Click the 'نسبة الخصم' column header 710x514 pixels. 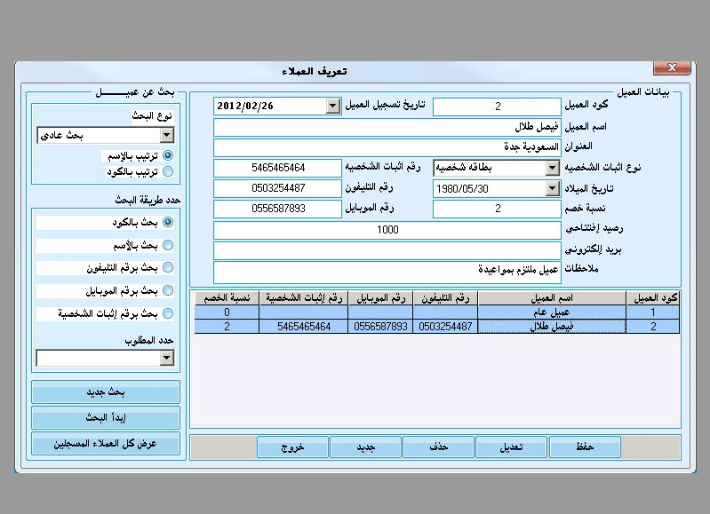[227, 297]
